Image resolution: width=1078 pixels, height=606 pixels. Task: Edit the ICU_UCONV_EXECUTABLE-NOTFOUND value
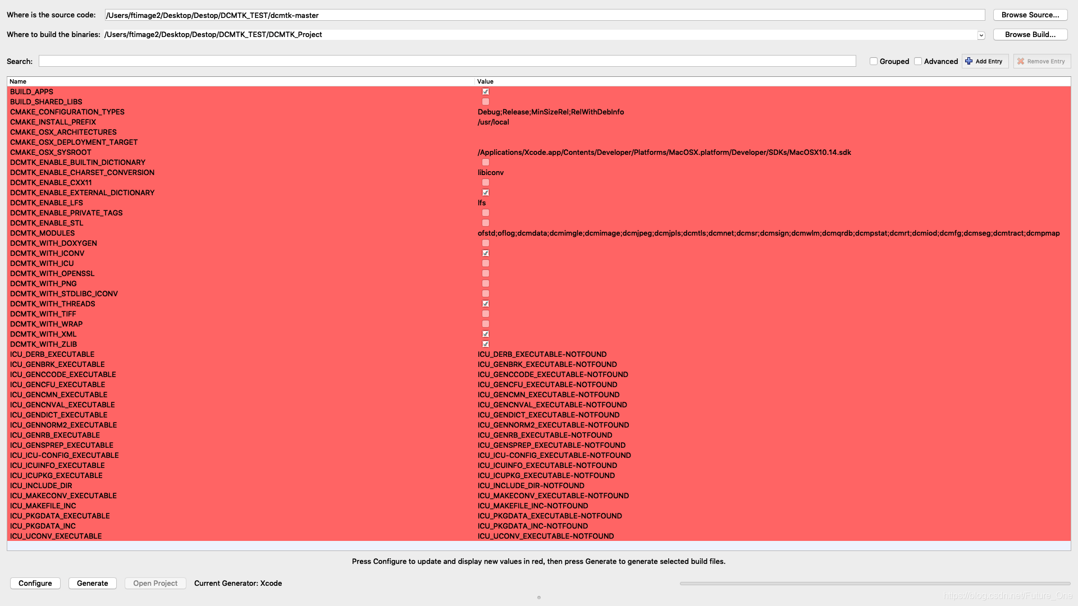tap(546, 536)
